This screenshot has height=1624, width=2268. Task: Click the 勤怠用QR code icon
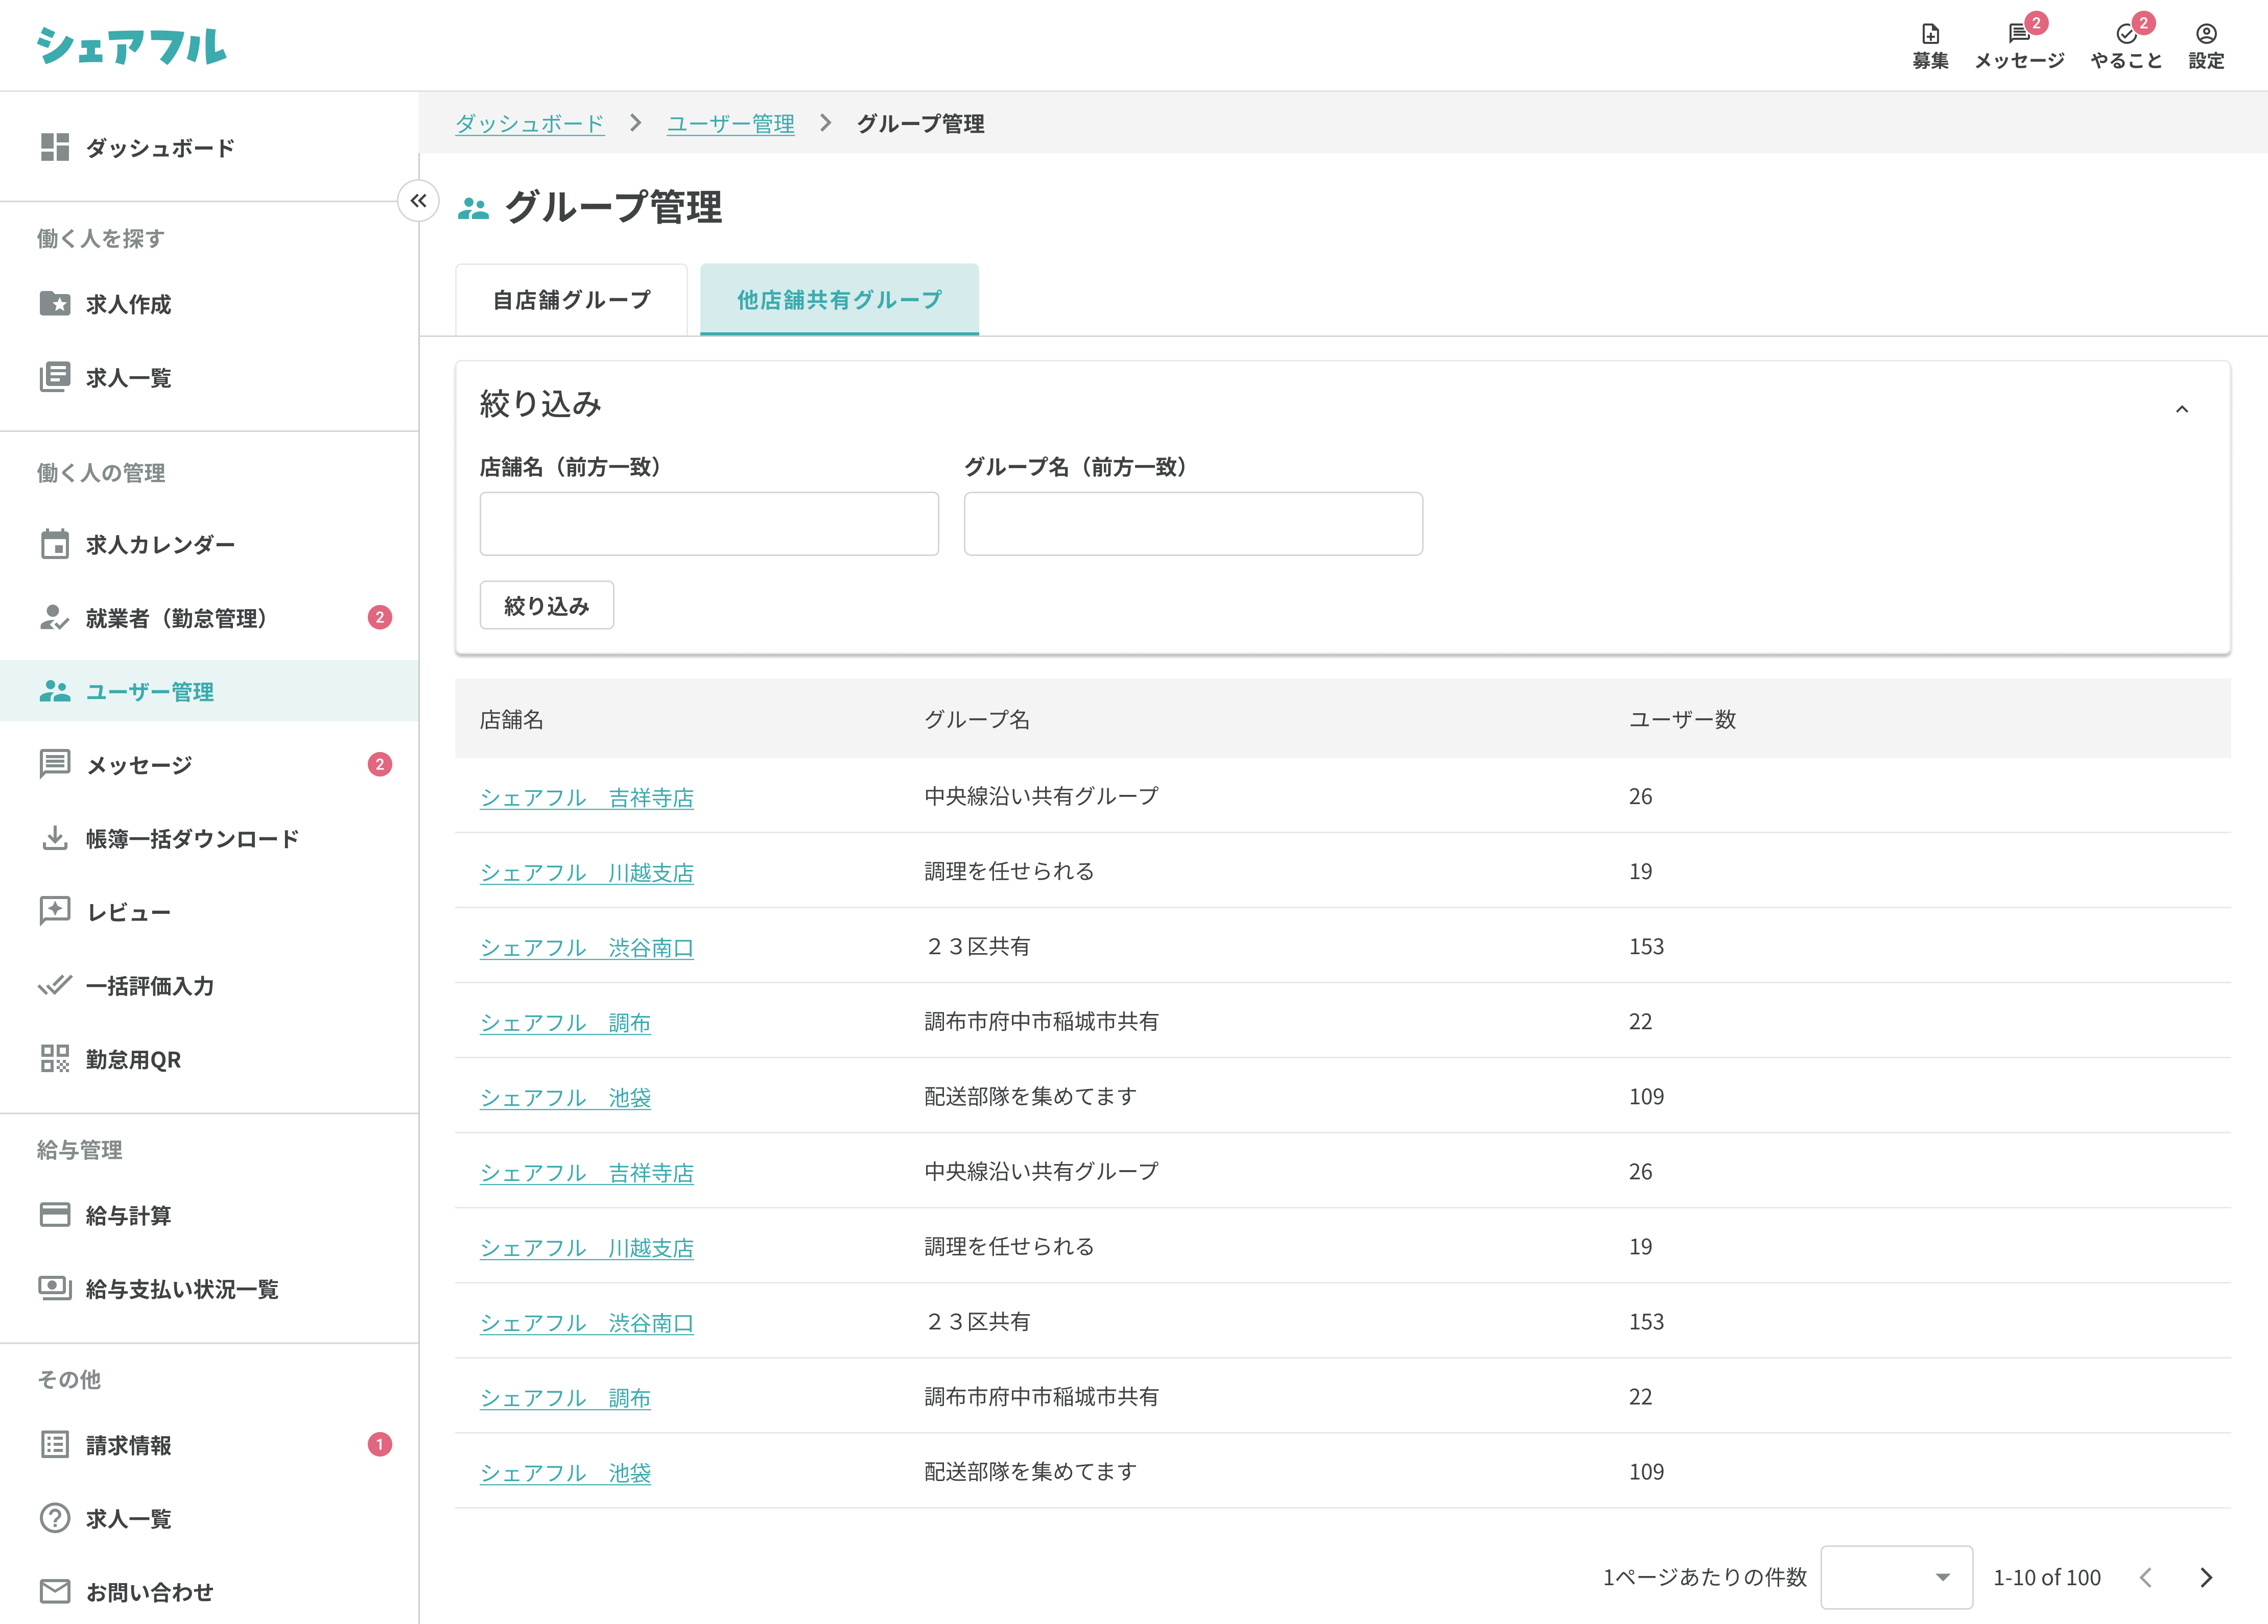click(55, 1058)
